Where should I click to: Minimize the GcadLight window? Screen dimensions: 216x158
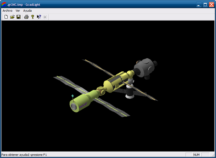199,4
